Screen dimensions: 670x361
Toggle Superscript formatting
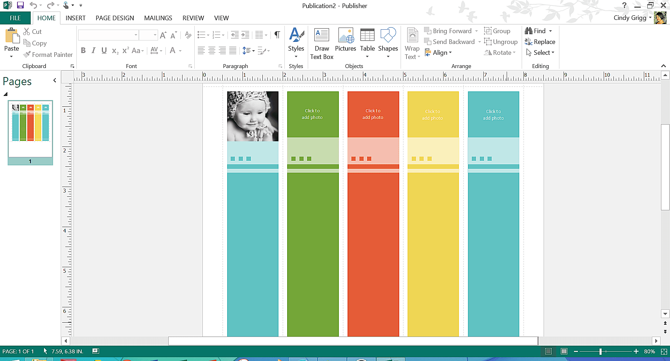coord(126,51)
